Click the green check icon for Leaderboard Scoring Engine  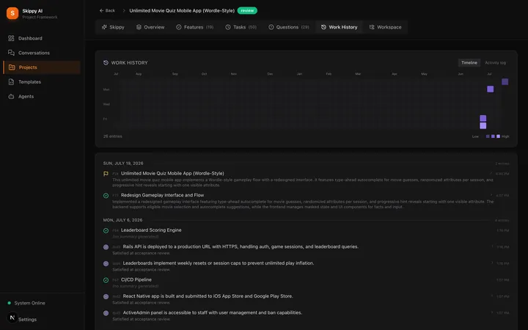106,231
